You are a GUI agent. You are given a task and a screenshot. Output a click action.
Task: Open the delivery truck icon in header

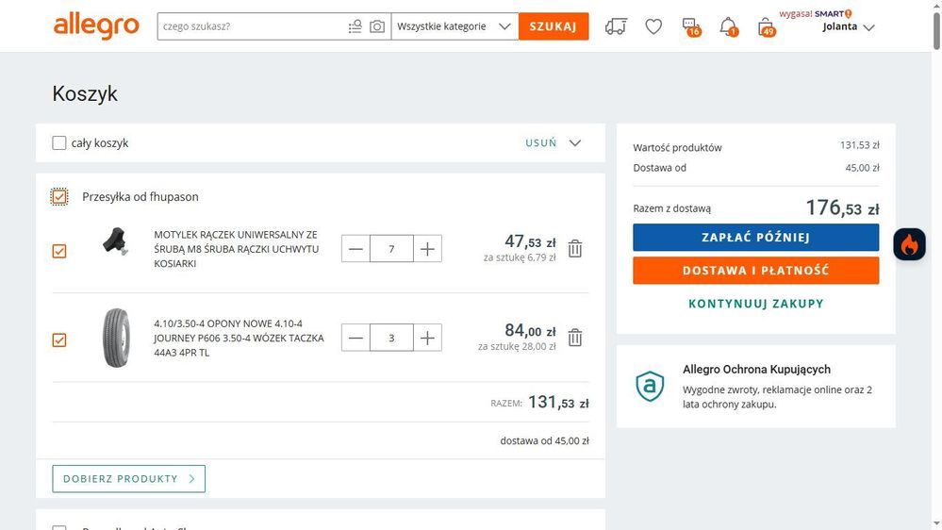(616, 26)
